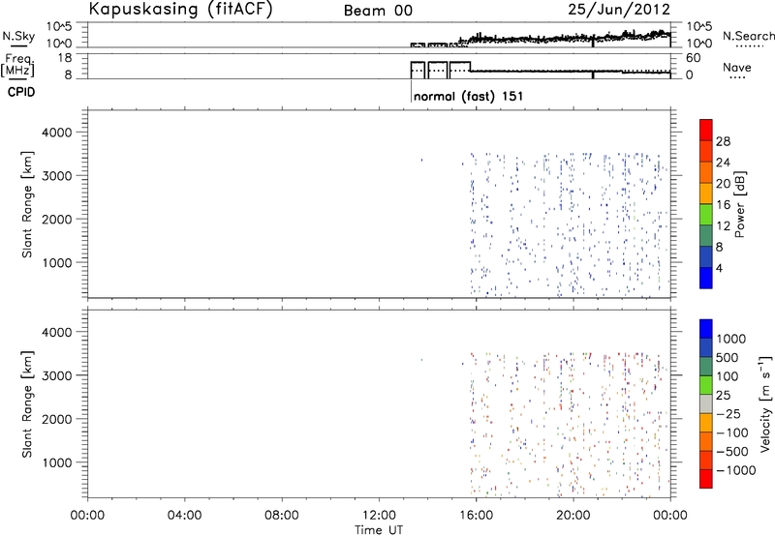Viewport: 775px width, 536px height.
Task: Click the blue top Velocity colorbar segment
Action: [x=706, y=329]
